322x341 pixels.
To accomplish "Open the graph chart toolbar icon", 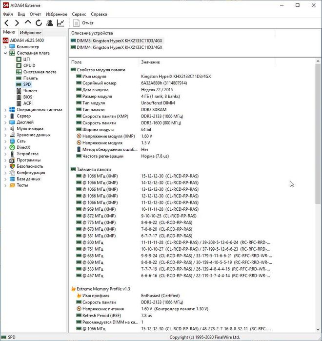I will (x=60, y=23).
